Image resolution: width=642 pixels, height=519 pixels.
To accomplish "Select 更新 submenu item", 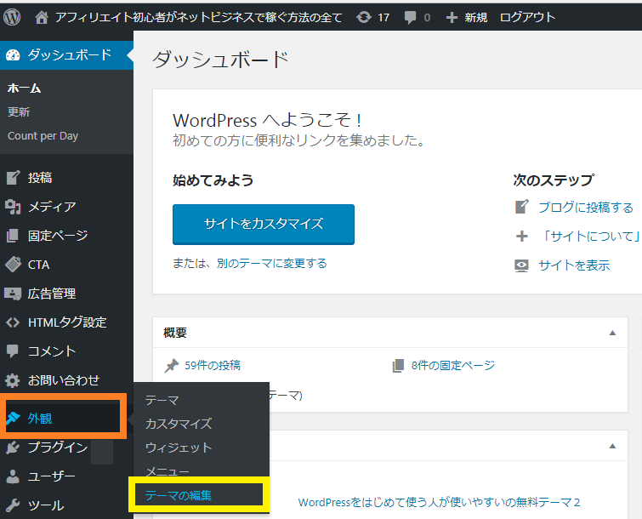I will click(19, 111).
